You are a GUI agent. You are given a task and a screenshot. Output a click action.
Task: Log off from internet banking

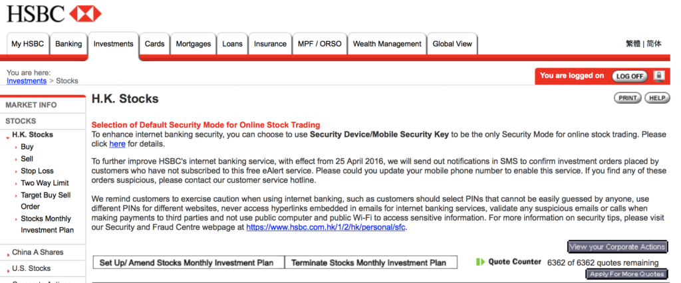point(628,76)
